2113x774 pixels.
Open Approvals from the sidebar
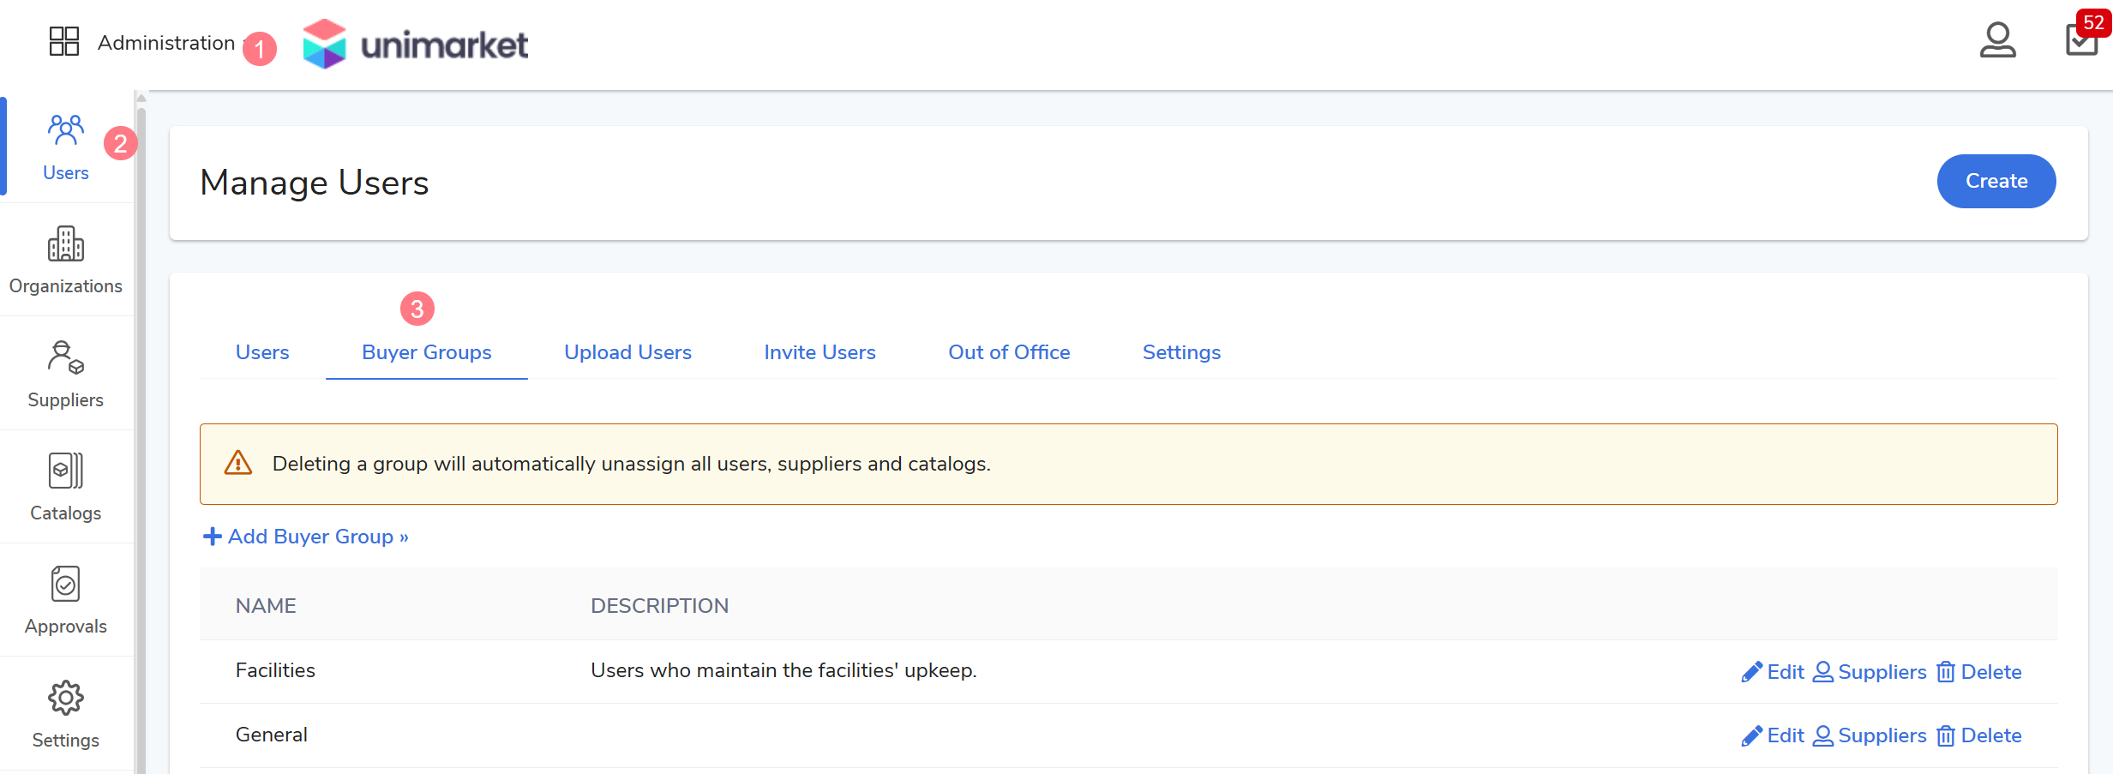[65, 601]
